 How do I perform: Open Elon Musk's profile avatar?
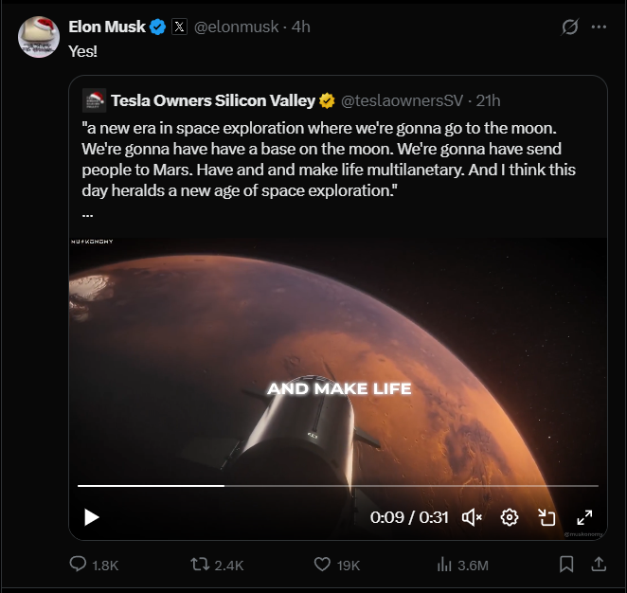[40, 36]
